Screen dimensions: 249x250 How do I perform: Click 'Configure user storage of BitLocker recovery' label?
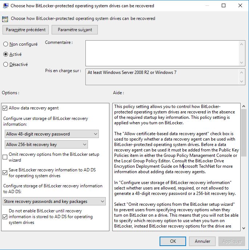pos(45,121)
